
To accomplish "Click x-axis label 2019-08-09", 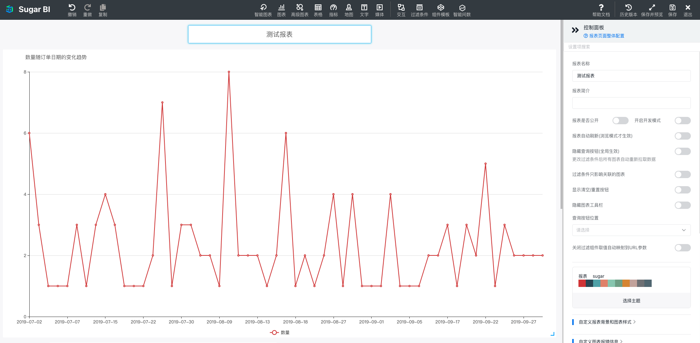I will click(x=219, y=322).
